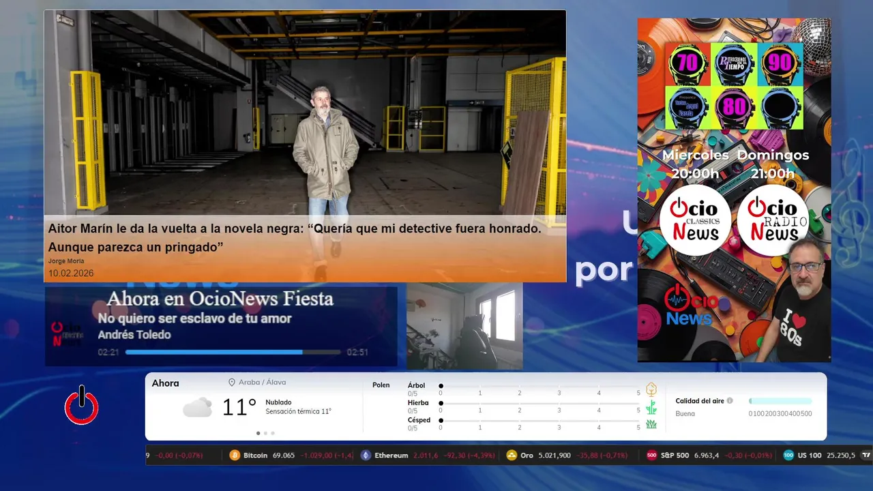
Task: Click the Buena air quality value
Action: 685,414
